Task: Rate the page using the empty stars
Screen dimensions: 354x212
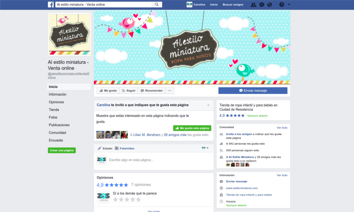Action: pos(127,200)
